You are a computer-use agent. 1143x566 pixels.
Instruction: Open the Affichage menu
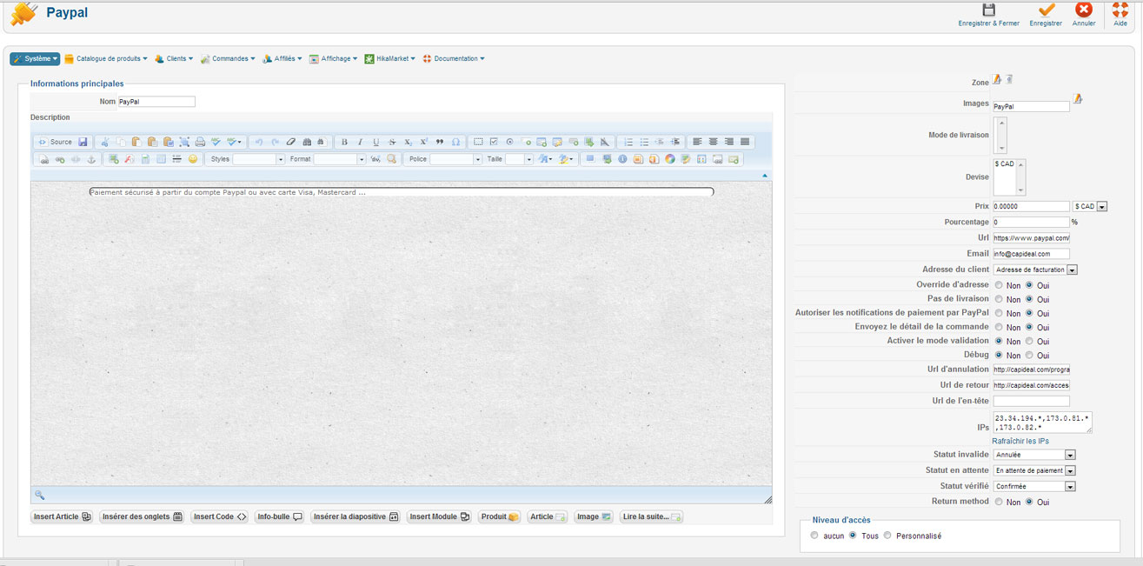[x=334, y=59]
